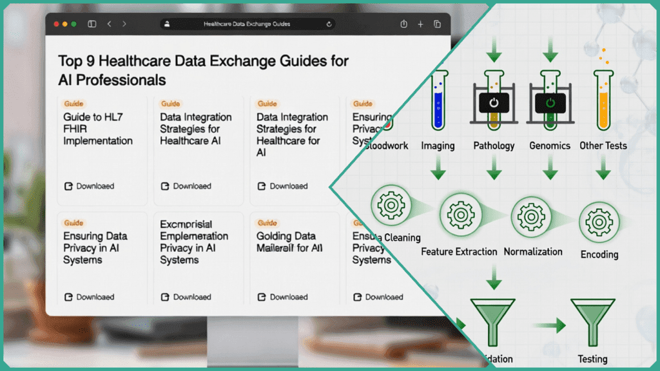Reload the page with the refresh icon
The width and height of the screenshot is (660, 371).
coord(330,24)
